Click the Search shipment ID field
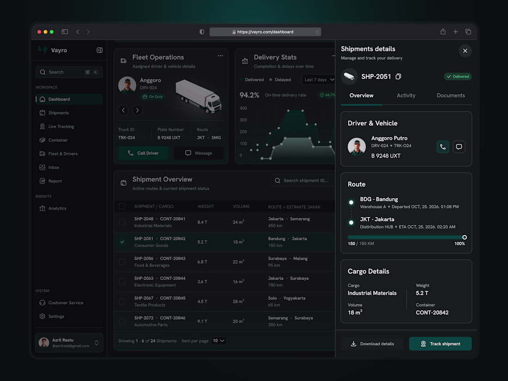This screenshot has height=381, width=508. pyautogui.click(x=302, y=181)
